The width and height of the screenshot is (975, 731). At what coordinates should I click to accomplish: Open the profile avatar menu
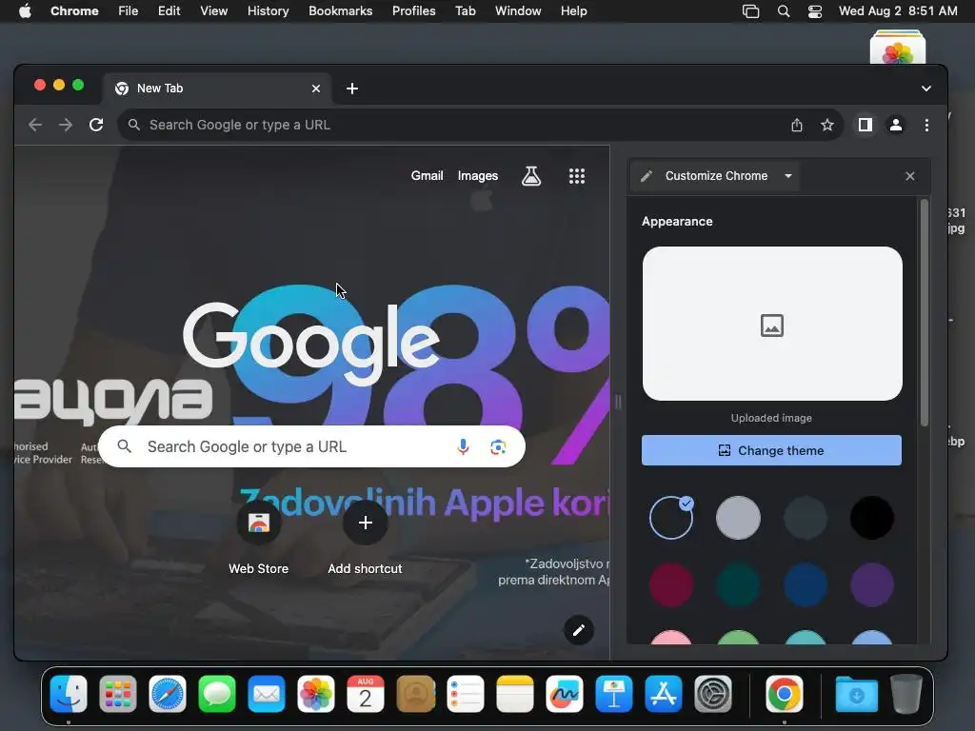895,125
